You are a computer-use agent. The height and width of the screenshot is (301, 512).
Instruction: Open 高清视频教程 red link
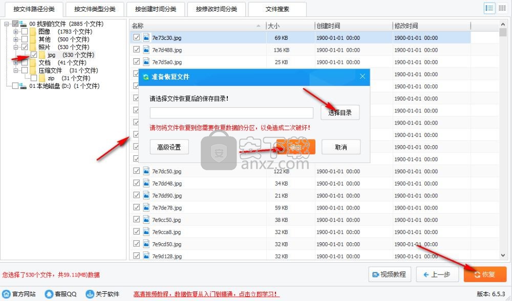coord(206,294)
